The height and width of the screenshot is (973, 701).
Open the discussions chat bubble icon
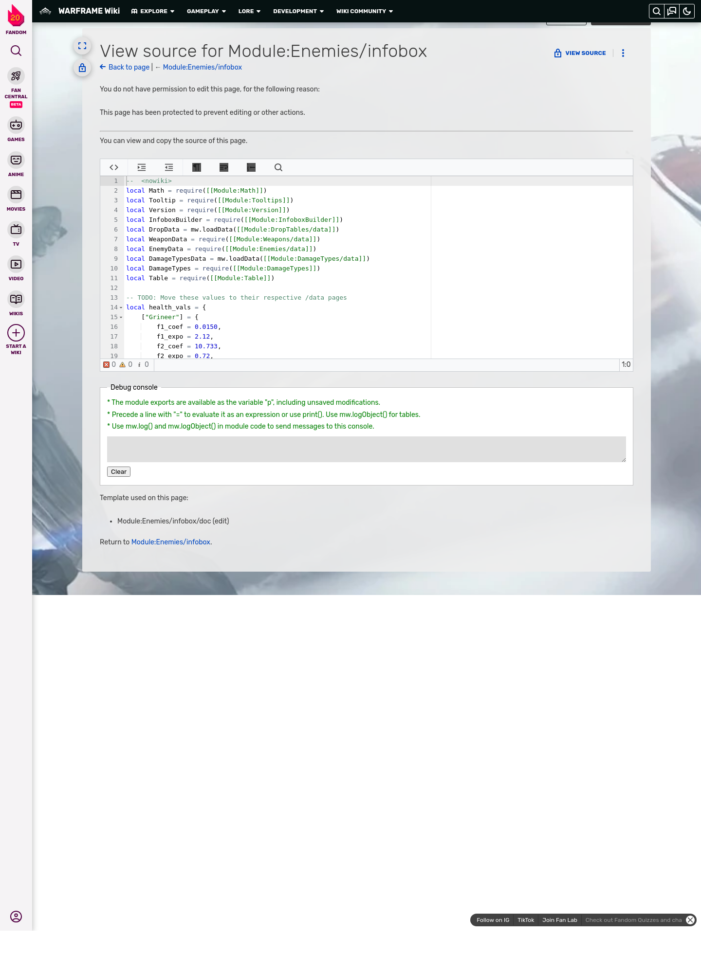tap(672, 11)
